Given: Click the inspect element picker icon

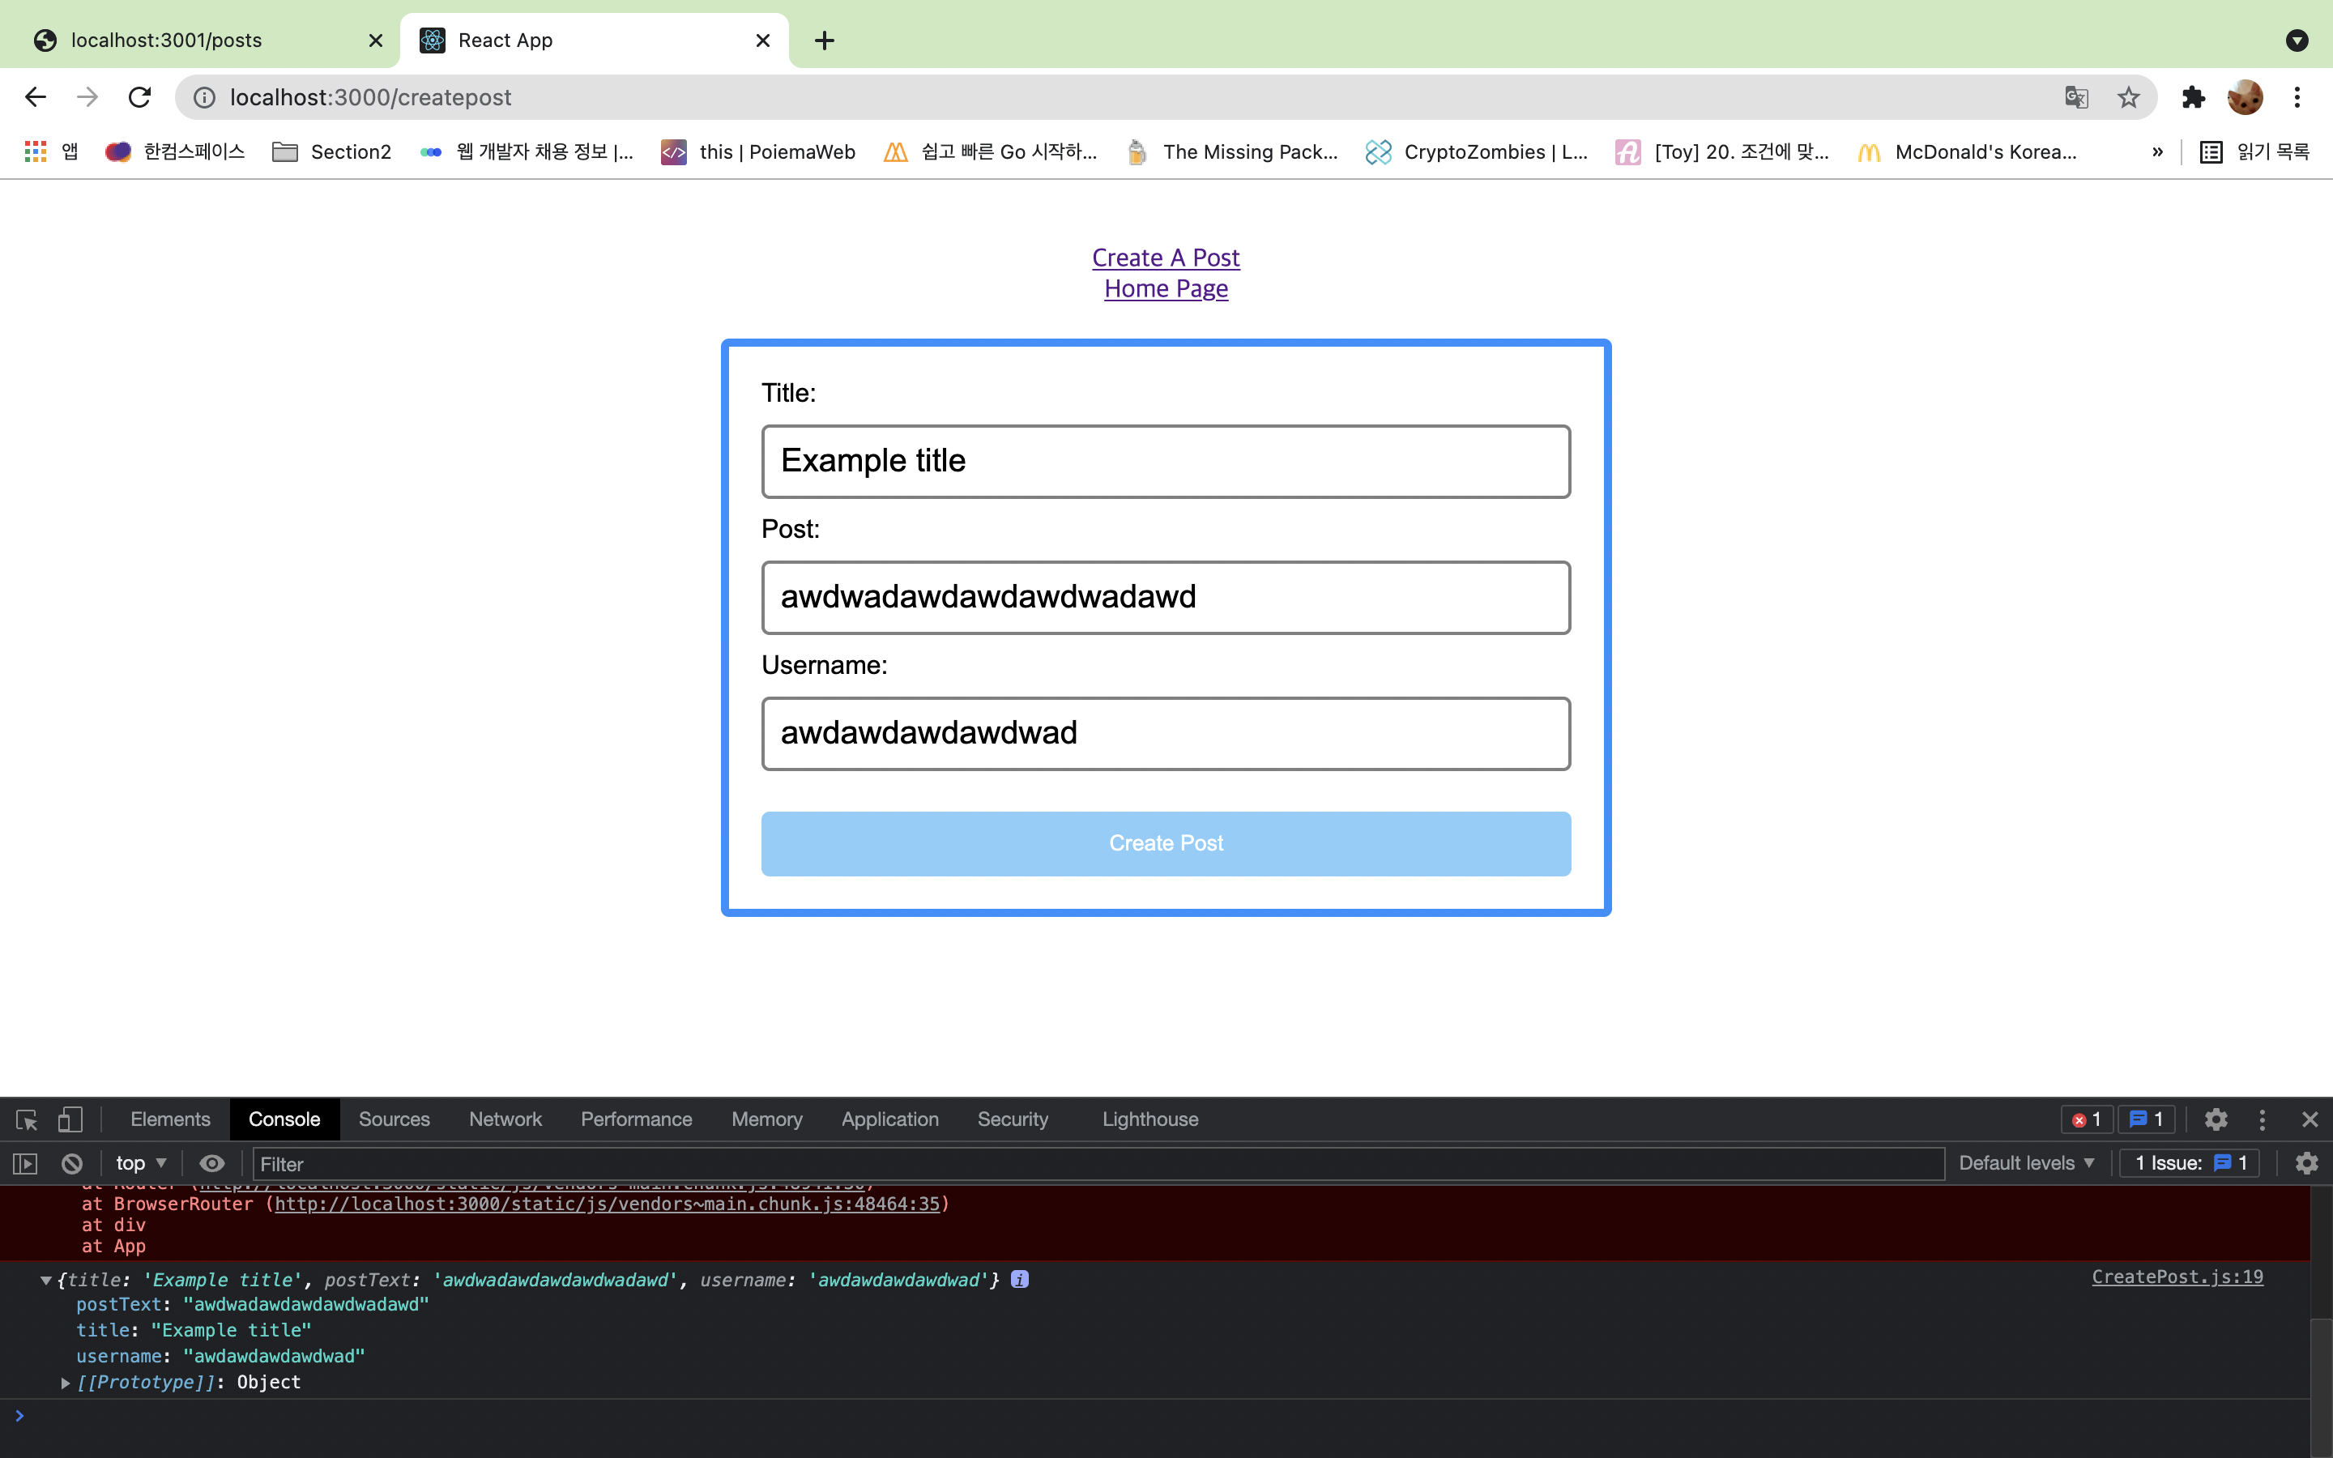Looking at the screenshot, I should pos(26,1119).
